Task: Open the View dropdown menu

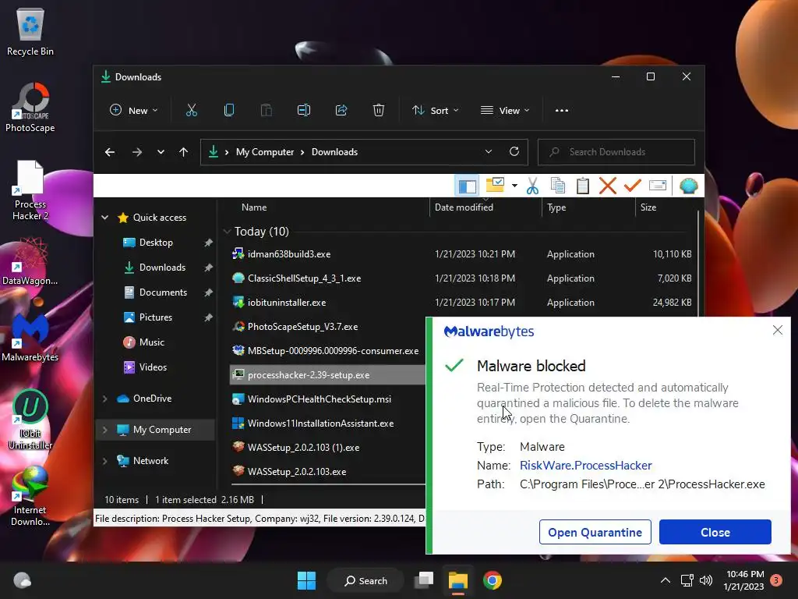Action: pyautogui.click(x=505, y=111)
